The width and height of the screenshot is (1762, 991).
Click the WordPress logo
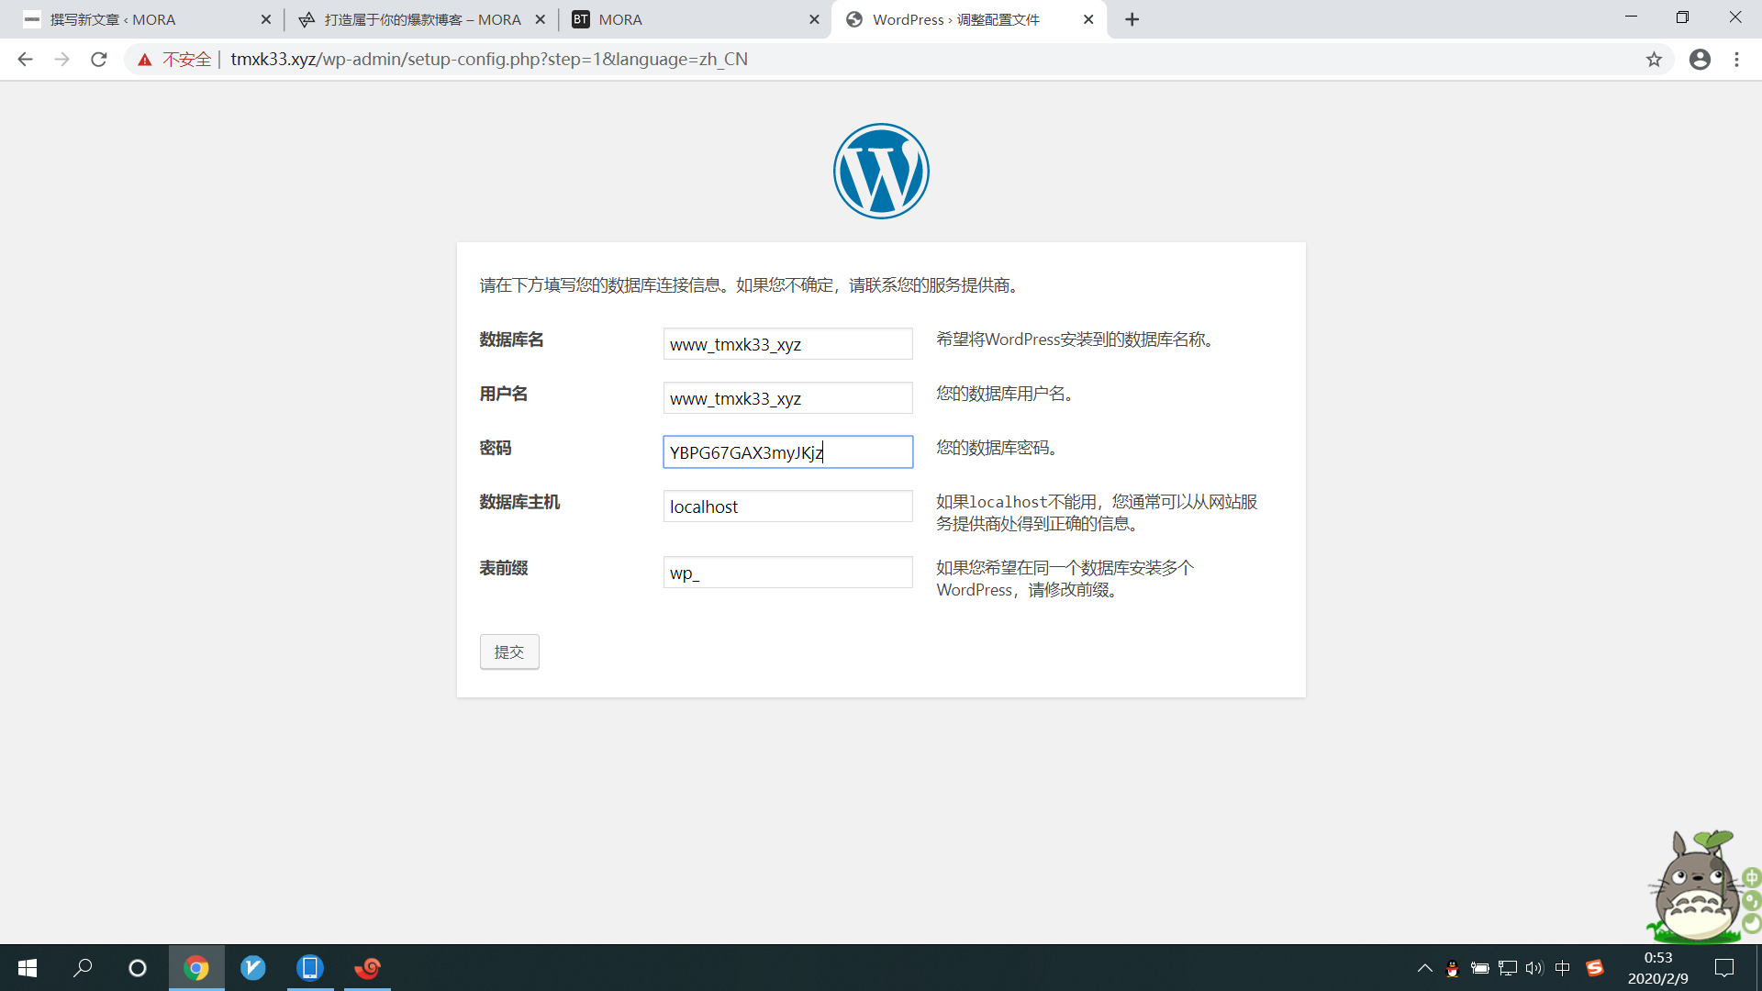click(x=881, y=171)
